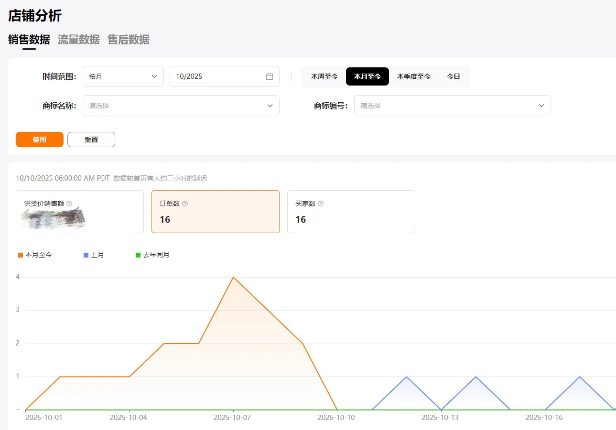Click the timestamp 10/10/2025 06:00:00 AM PDT
The image size is (616, 430).
coord(63,178)
